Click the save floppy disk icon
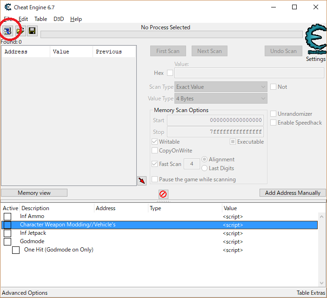The width and height of the screenshot is (327, 298). pyautogui.click(x=32, y=31)
